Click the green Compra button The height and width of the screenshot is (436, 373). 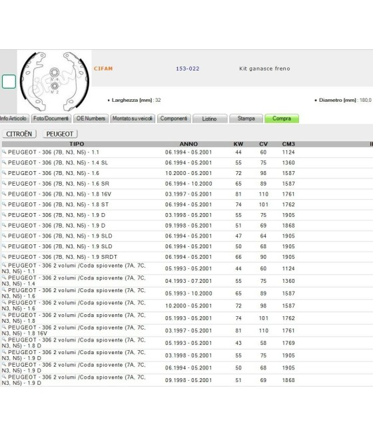[282, 118]
